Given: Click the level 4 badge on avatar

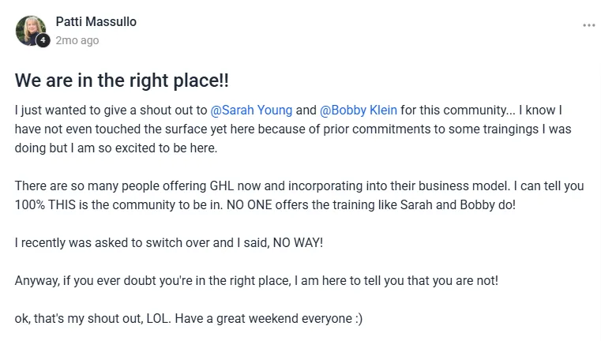Looking at the screenshot, I should [x=43, y=39].
